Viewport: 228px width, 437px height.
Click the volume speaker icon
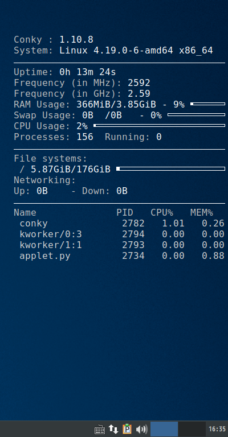[x=141, y=429]
